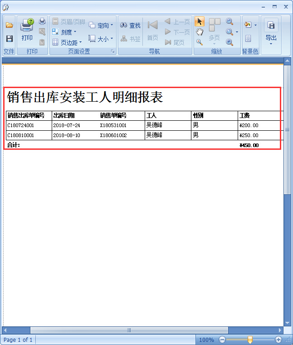Select the magnifier tool

(x=200, y=42)
